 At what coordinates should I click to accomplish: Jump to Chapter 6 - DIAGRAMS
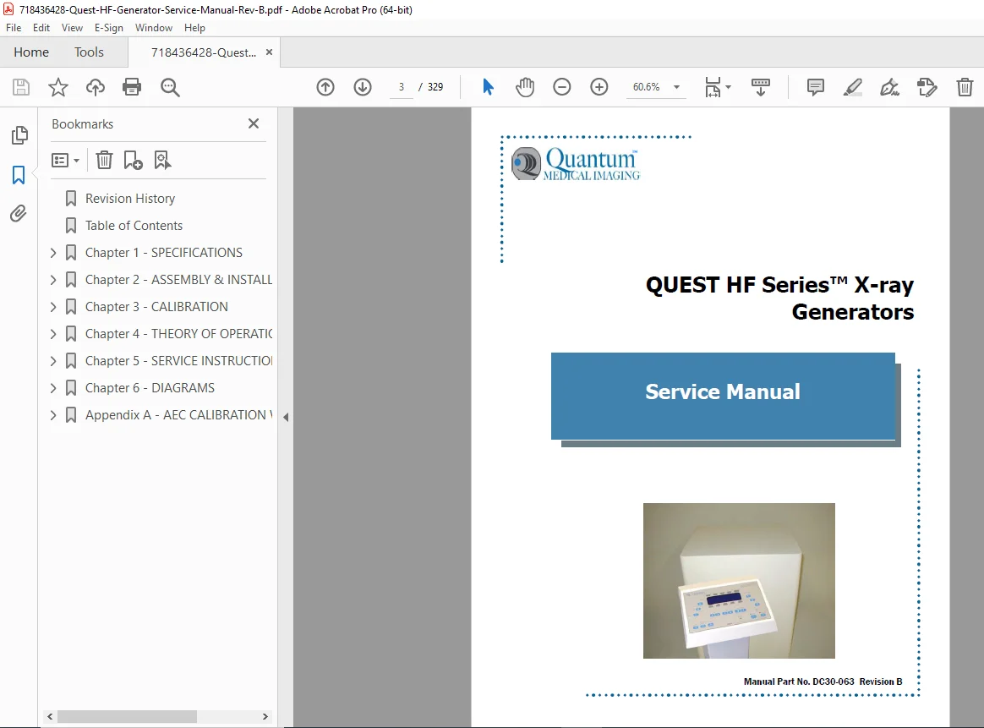point(150,388)
